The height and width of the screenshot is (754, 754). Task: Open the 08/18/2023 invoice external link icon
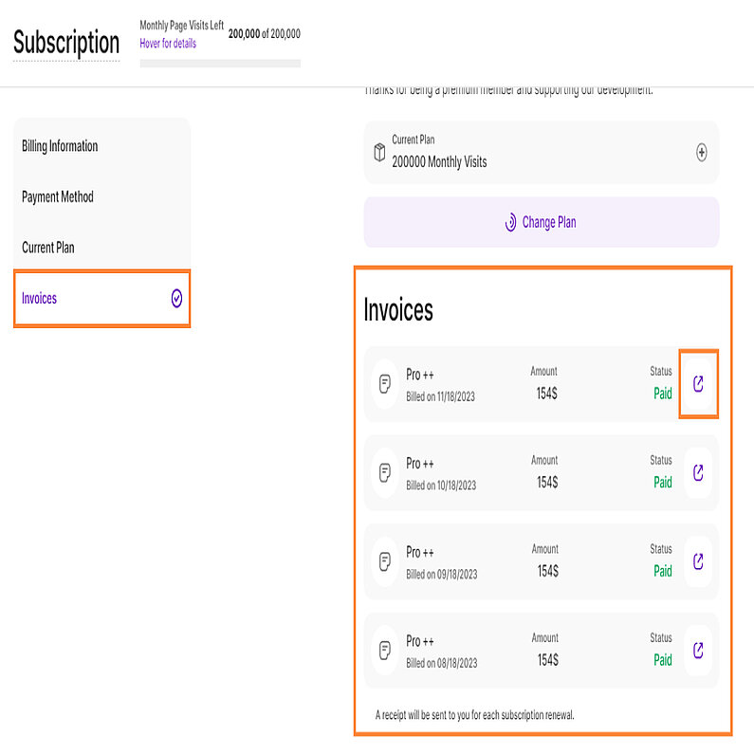pyautogui.click(x=699, y=650)
